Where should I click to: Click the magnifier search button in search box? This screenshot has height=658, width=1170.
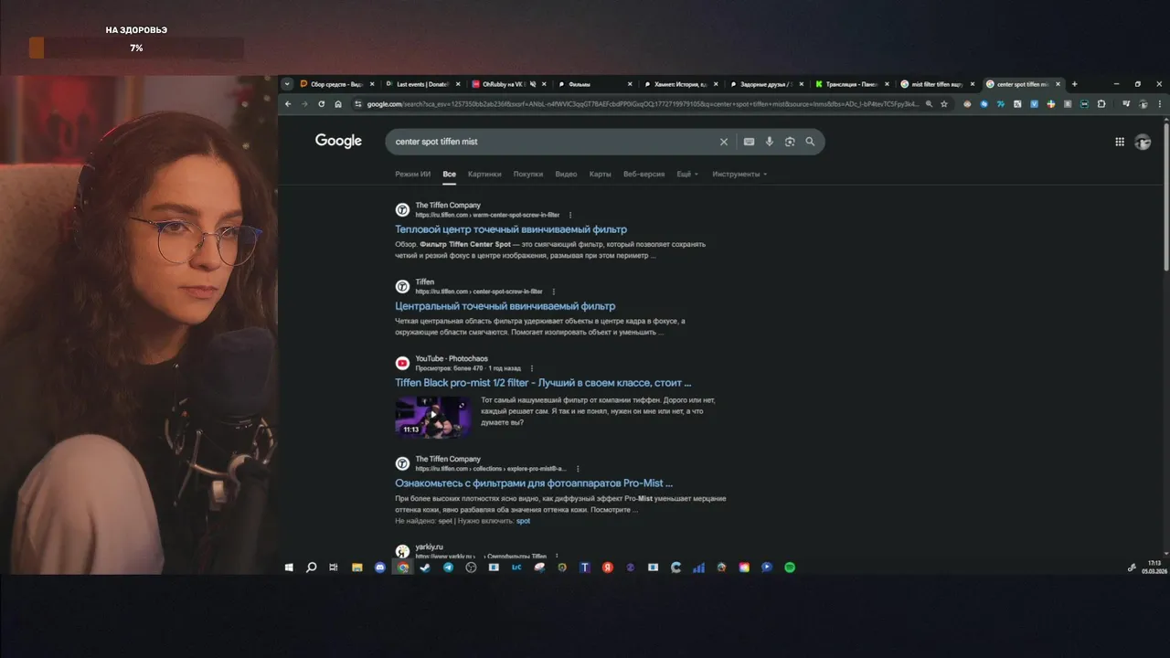[x=810, y=142]
